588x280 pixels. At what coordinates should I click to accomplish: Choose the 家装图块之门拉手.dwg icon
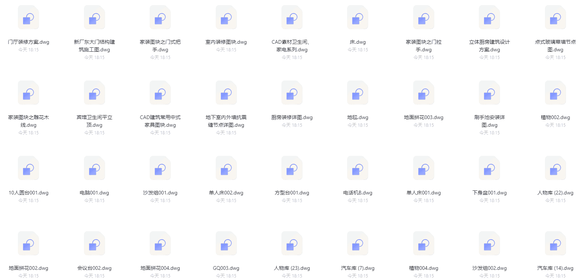click(x=424, y=17)
